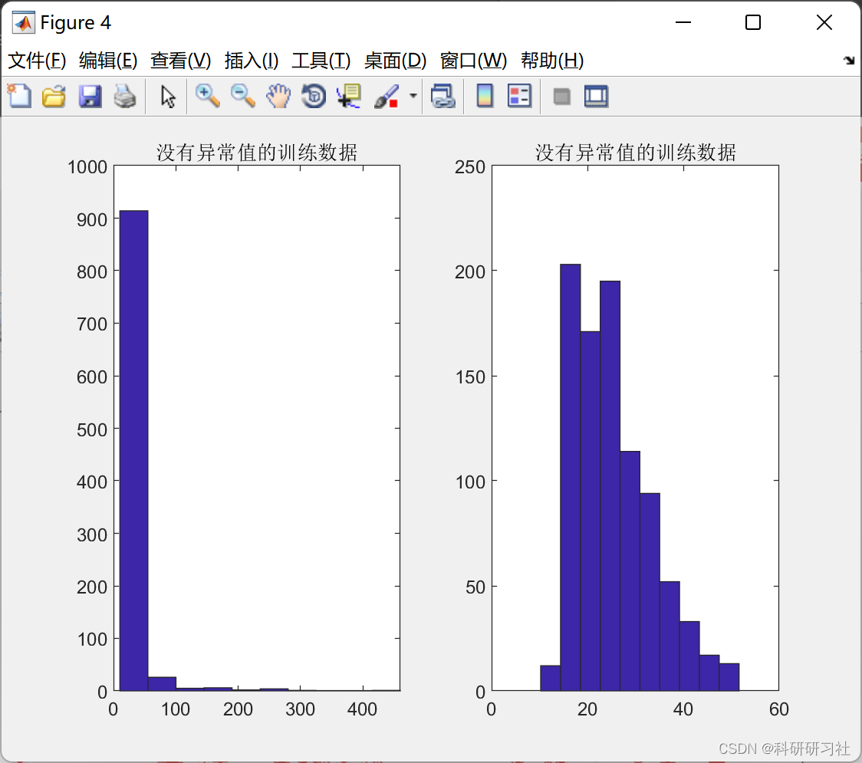Image resolution: width=862 pixels, height=763 pixels.
Task: Open the 桌面(D) menu
Action: [395, 60]
